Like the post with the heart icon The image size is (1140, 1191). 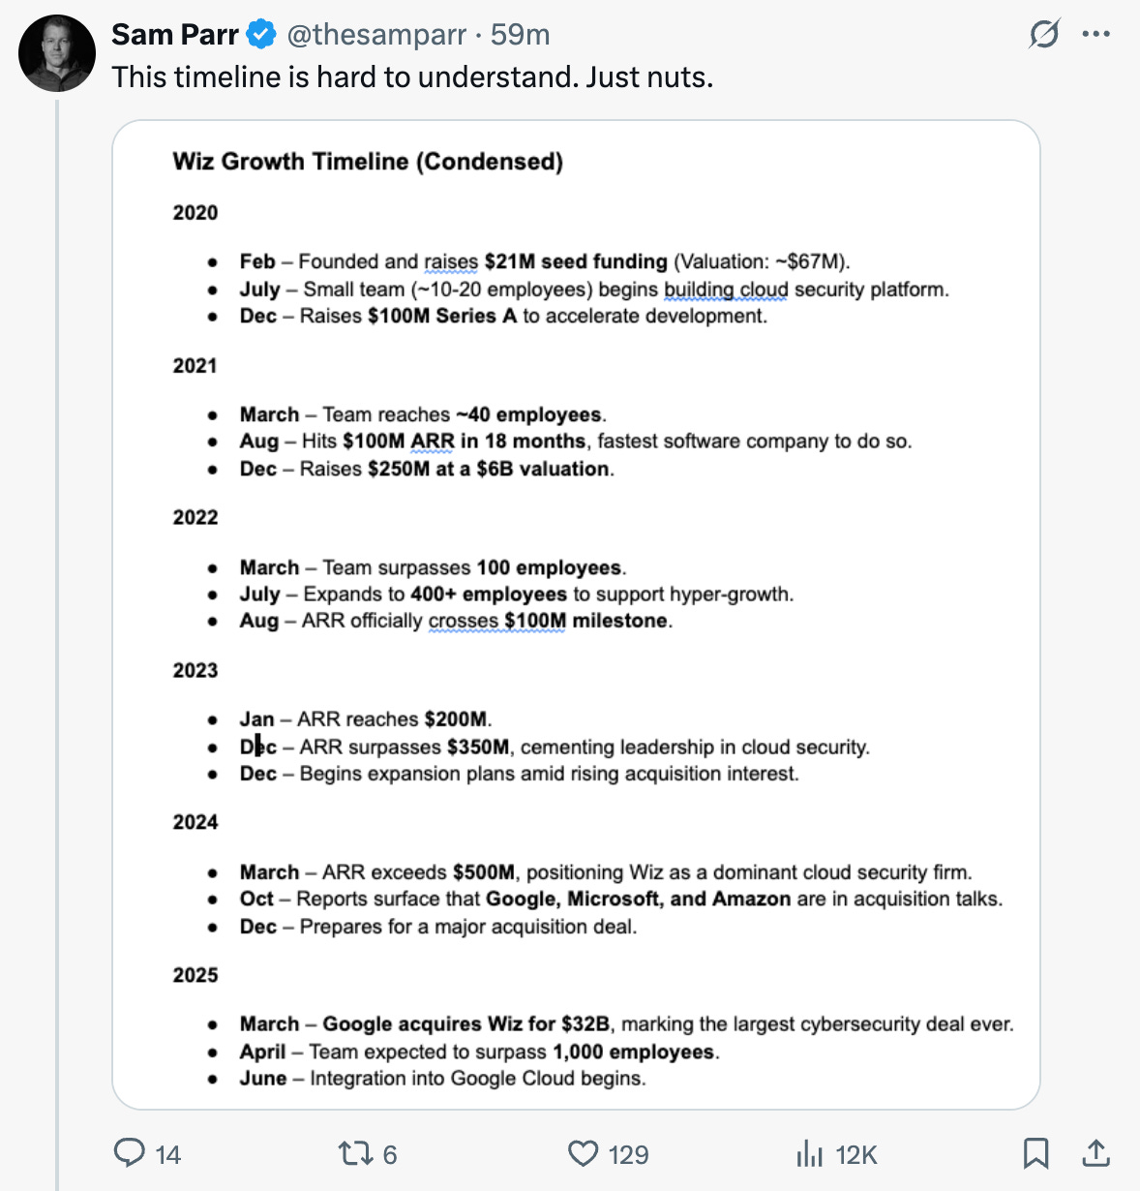(583, 1153)
